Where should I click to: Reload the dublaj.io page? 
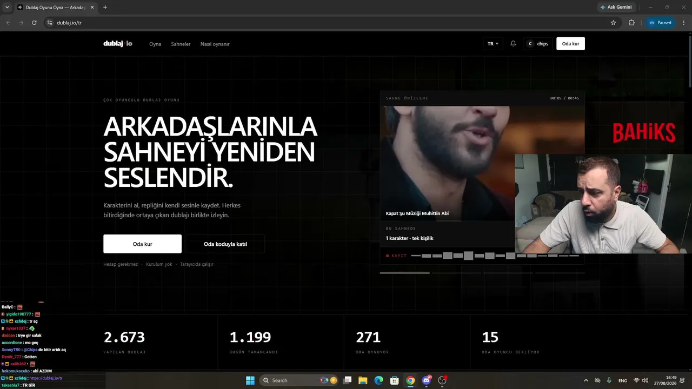[34, 23]
